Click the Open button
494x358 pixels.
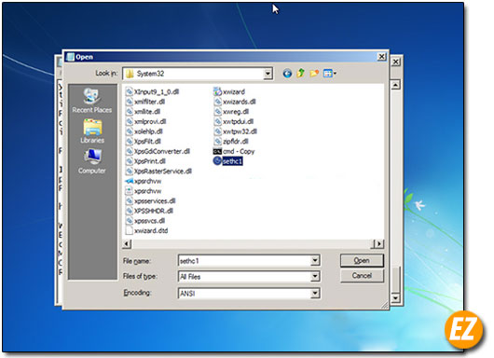coord(362,261)
